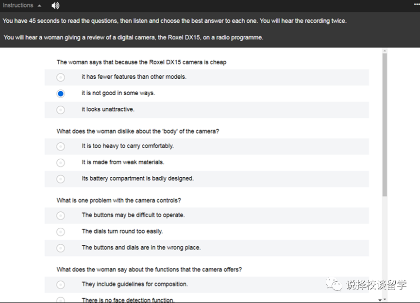
Task: Select 'it is not good in some ways'
Action: pyautogui.click(x=61, y=94)
